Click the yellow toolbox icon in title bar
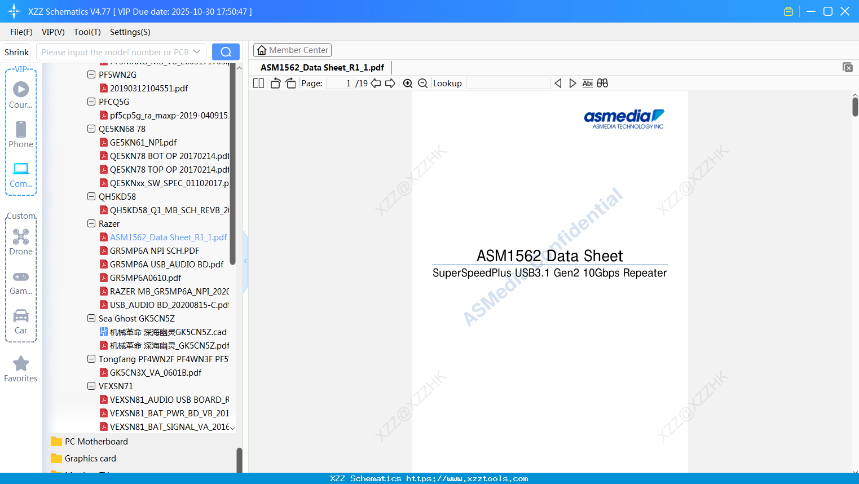The height and width of the screenshot is (484, 859). pyautogui.click(x=788, y=11)
